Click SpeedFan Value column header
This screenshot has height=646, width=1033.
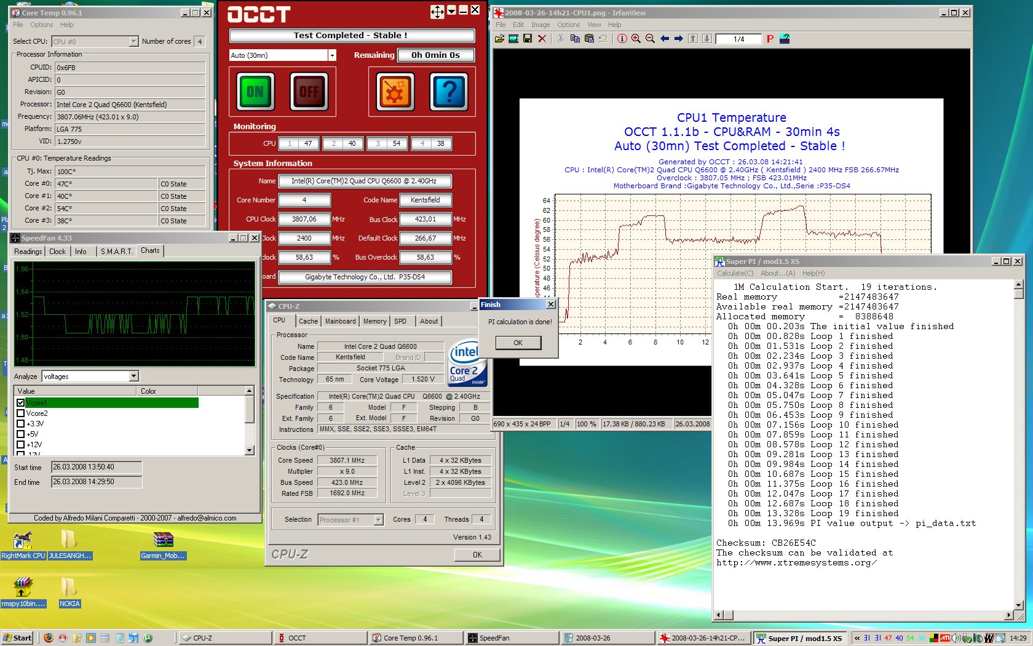point(75,391)
